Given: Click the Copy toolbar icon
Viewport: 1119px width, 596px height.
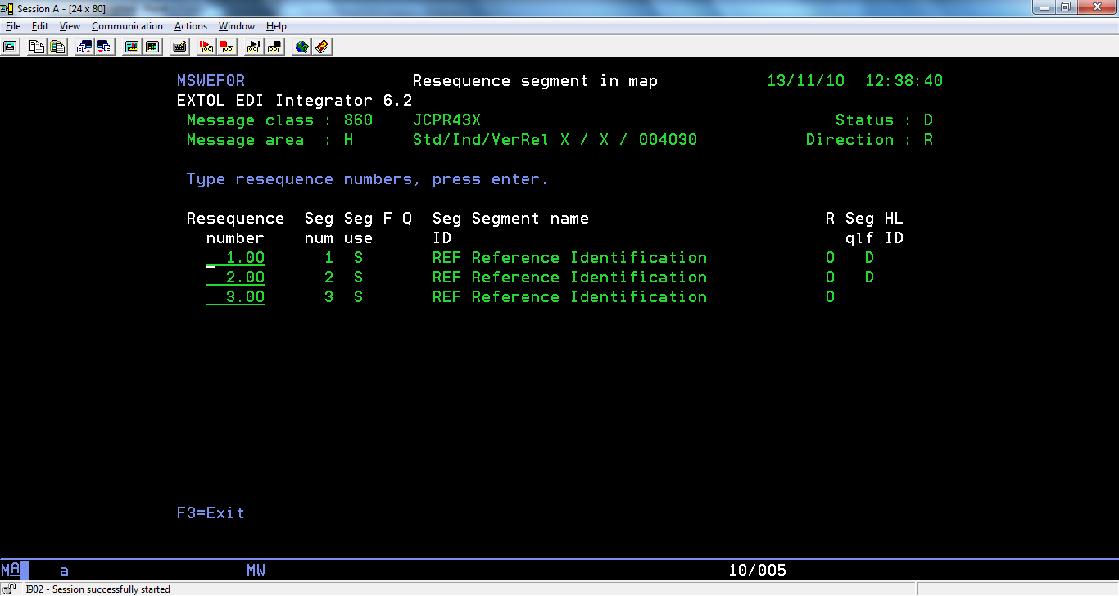Looking at the screenshot, I should [x=36, y=47].
